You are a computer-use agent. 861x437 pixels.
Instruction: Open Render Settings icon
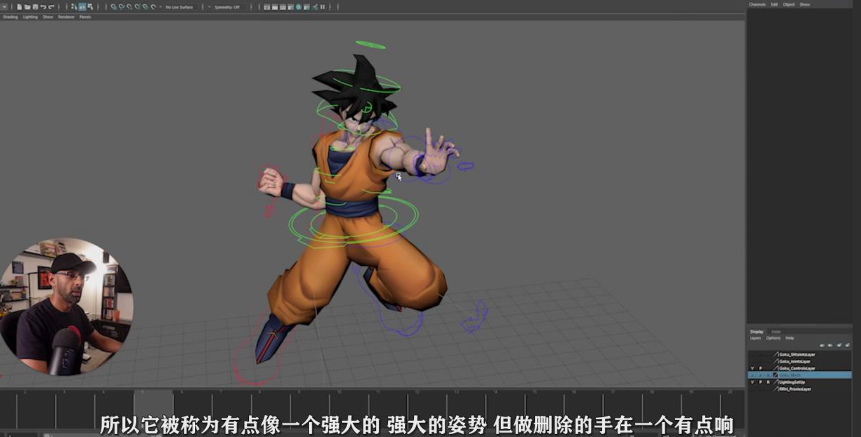(x=291, y=7)
